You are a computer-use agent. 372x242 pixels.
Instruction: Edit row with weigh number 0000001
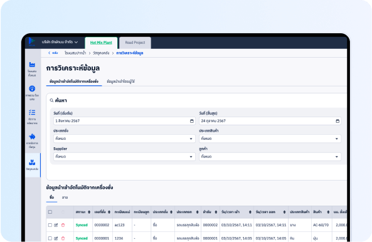(x=56, y=238)
